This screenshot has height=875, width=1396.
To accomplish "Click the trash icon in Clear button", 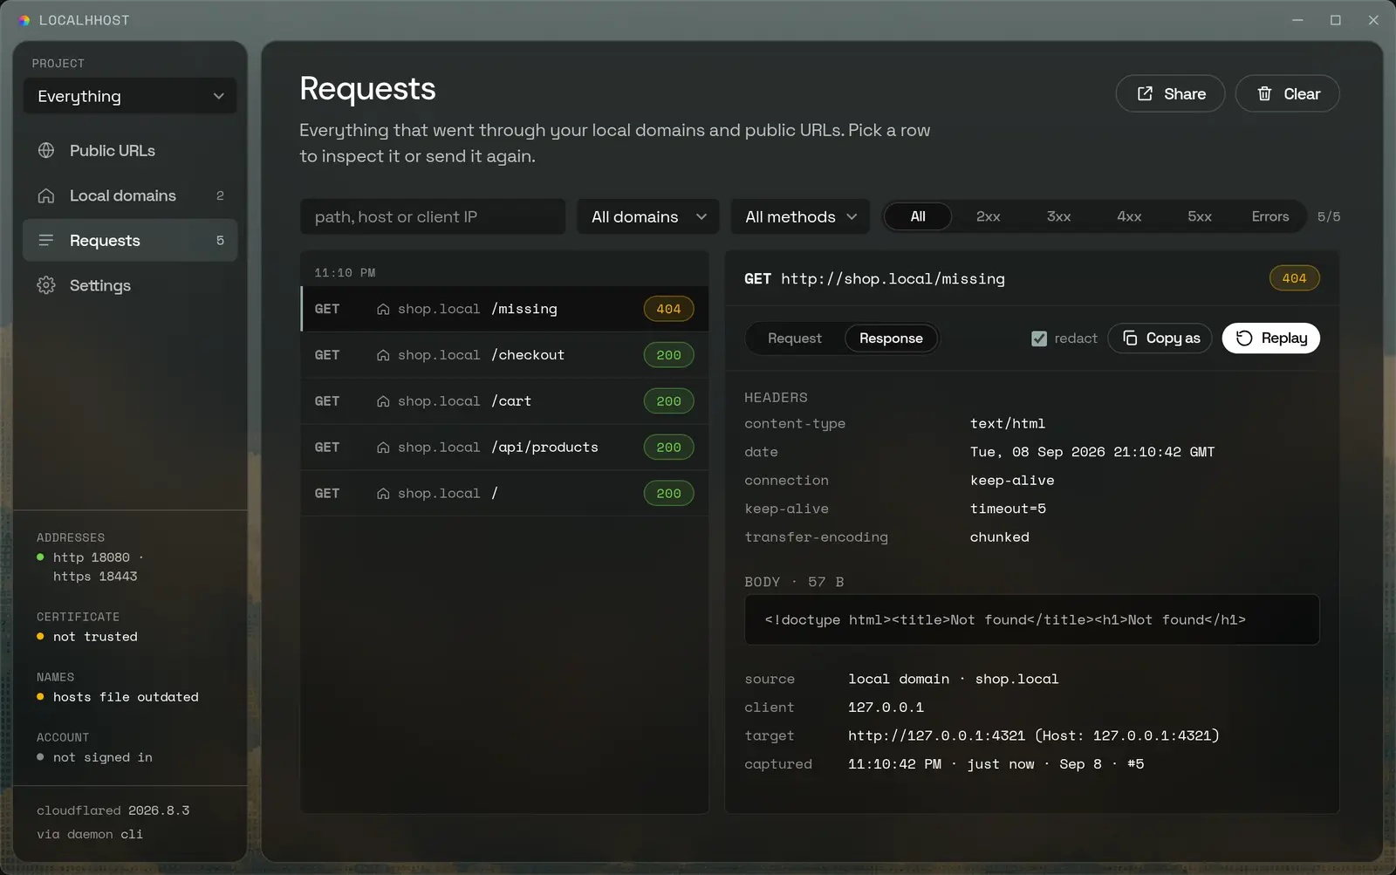I will pos(1264,93).
